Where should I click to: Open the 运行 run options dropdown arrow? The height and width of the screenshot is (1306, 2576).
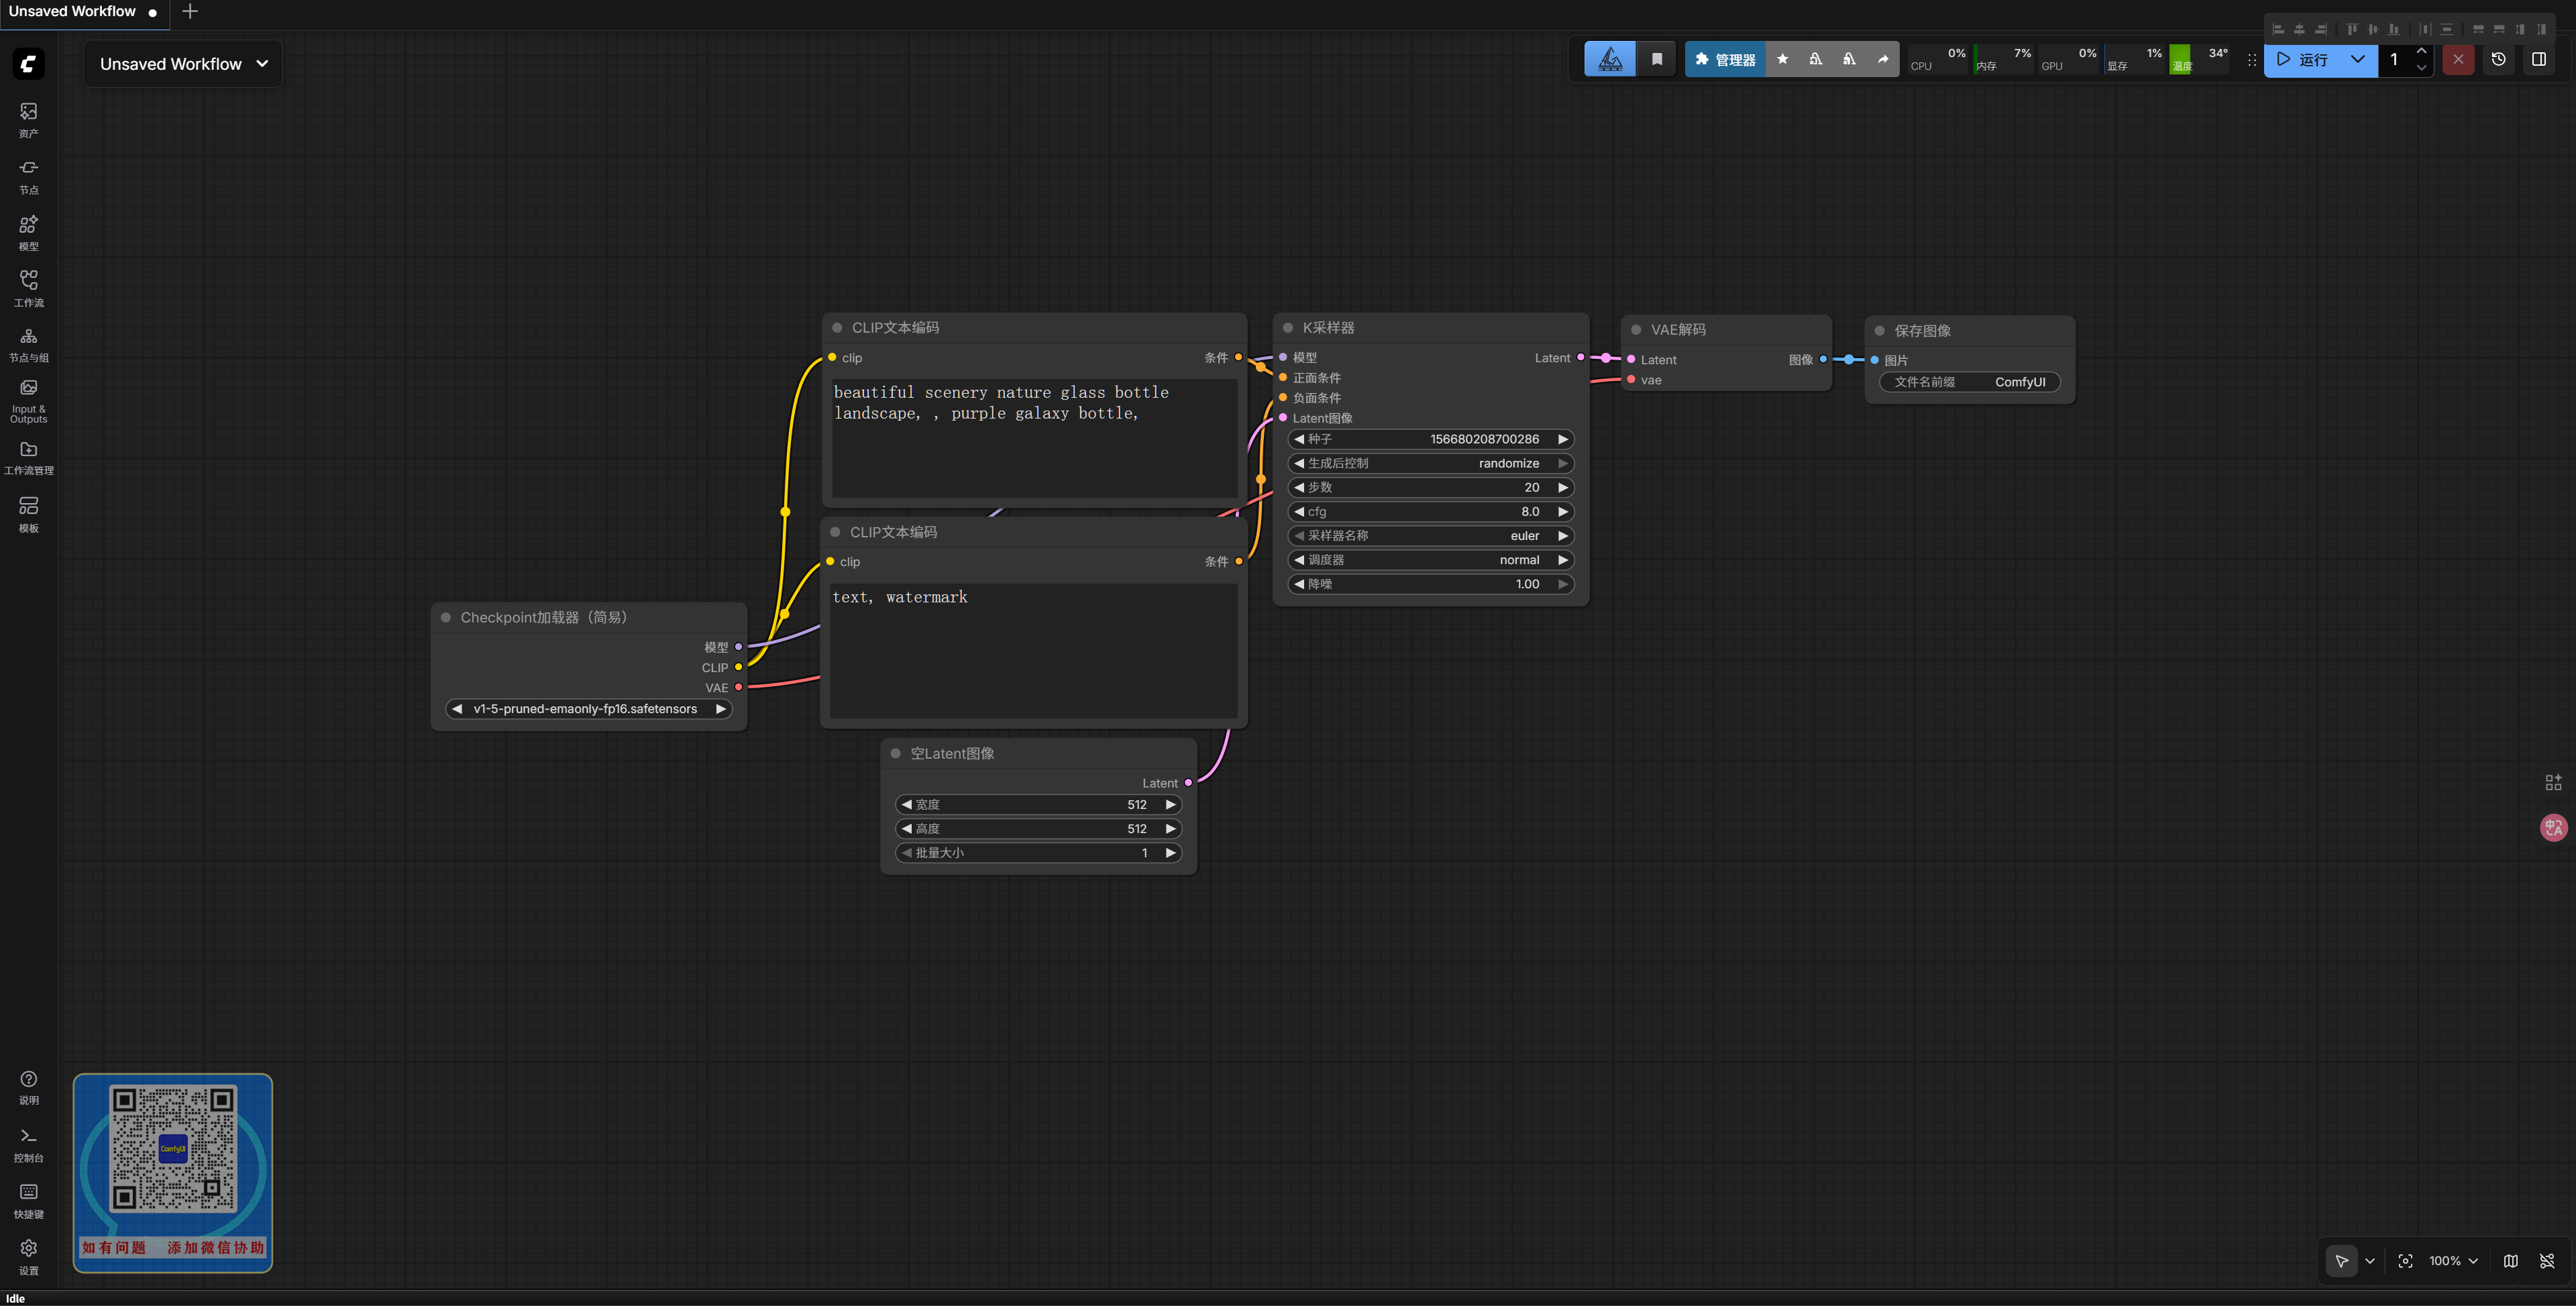click(2357, 59)
